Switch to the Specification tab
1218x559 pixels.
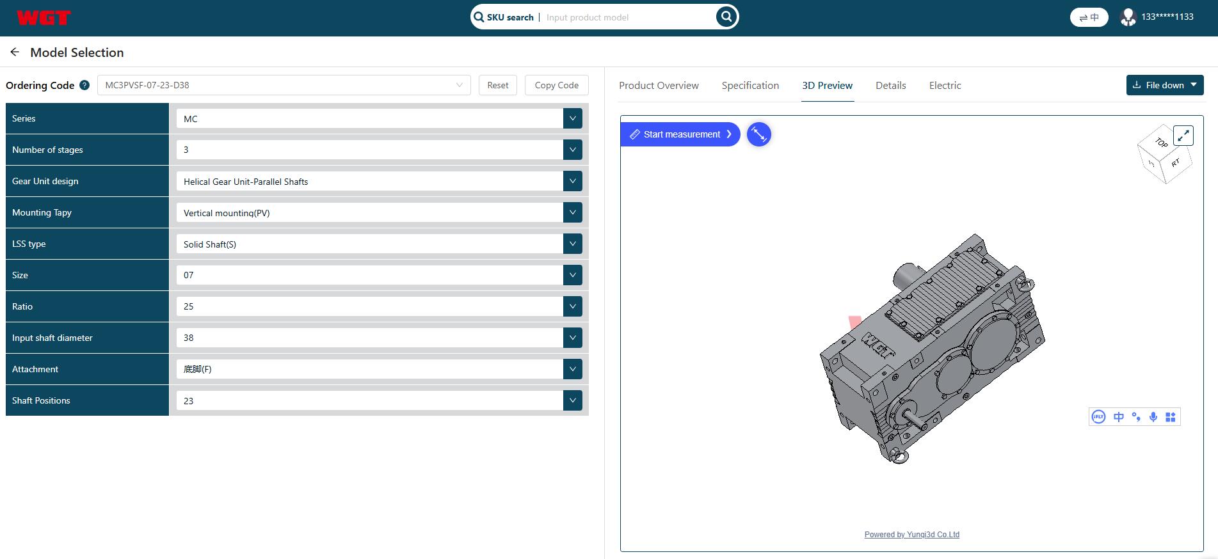[x=750, y=86]
